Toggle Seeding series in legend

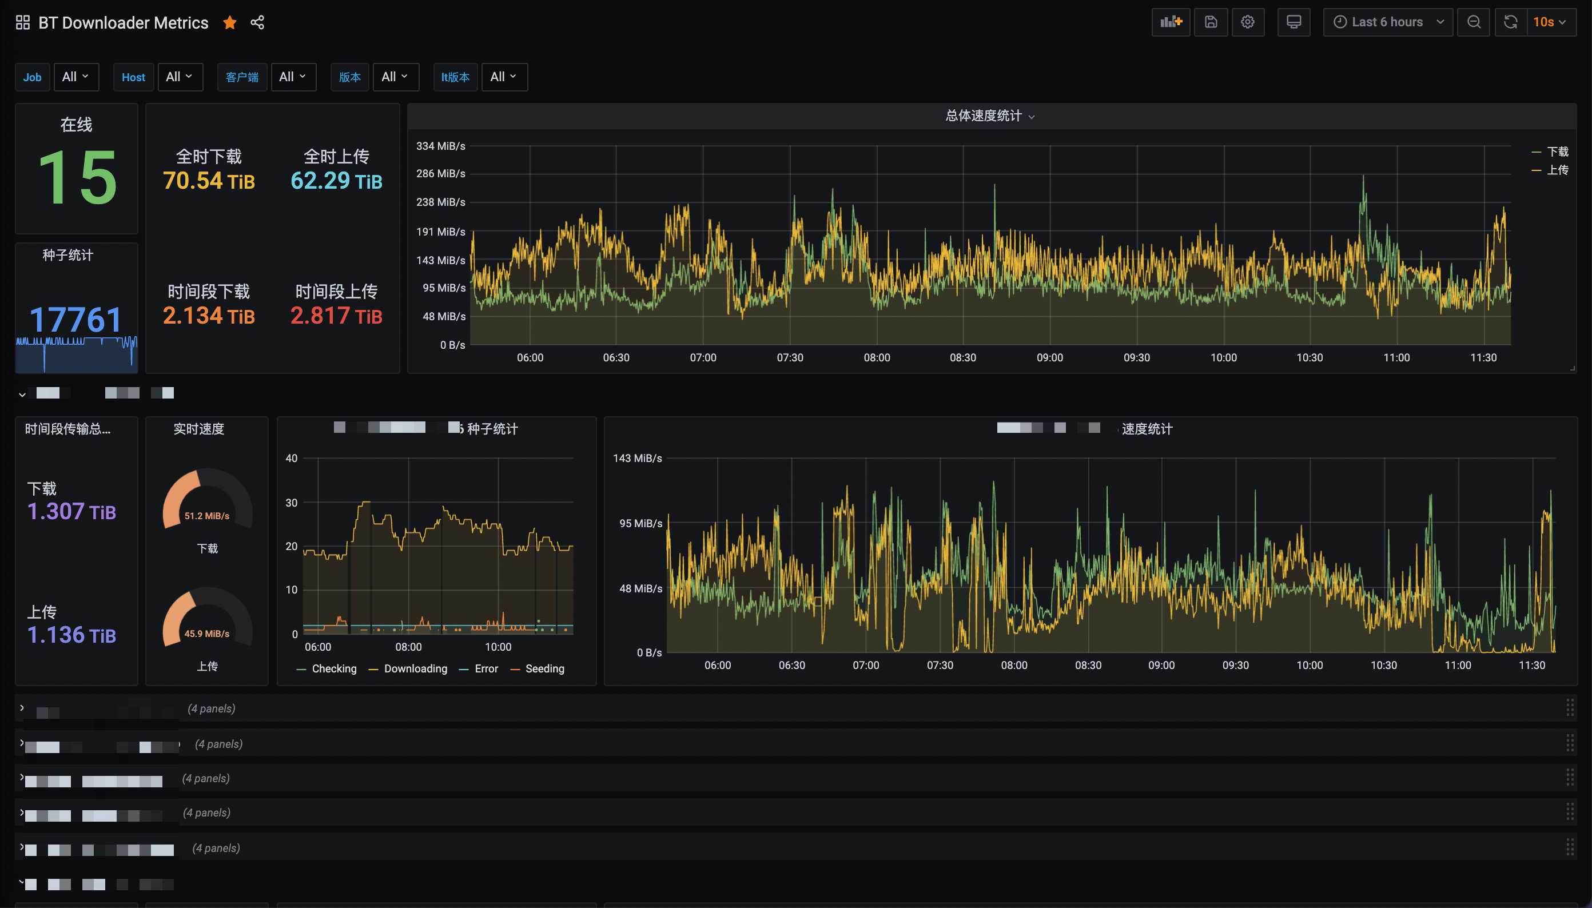click(544, 668)
